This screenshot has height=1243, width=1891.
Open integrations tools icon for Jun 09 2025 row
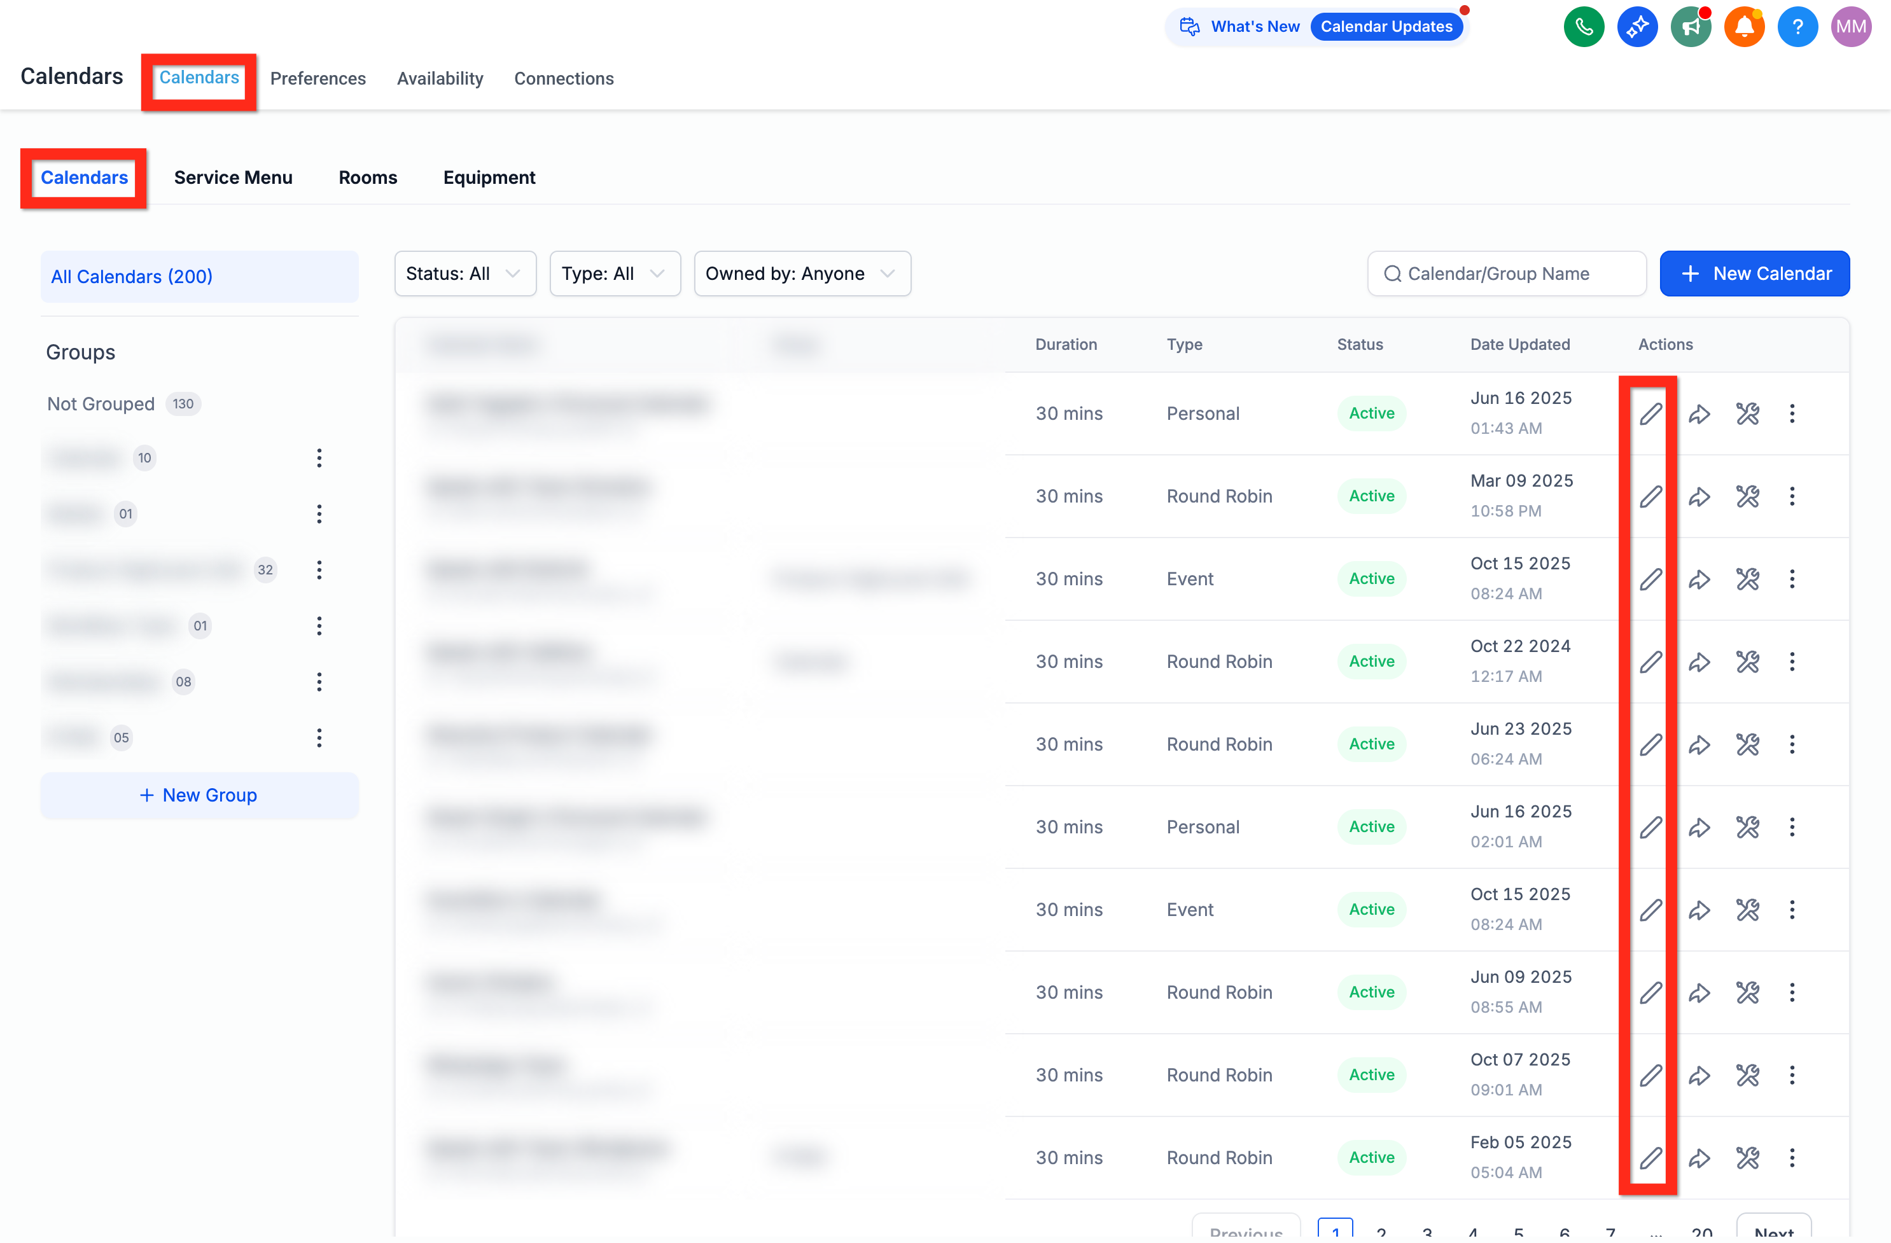pos(1747,993)
